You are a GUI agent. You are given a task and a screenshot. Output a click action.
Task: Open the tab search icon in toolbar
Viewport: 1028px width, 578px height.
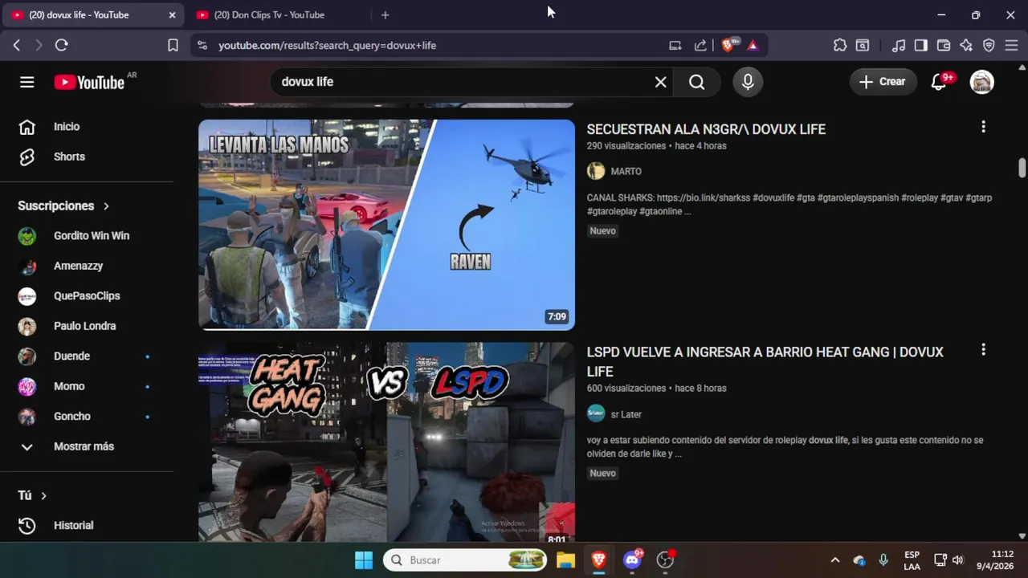[863, 46]
